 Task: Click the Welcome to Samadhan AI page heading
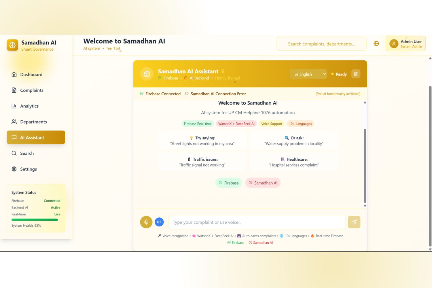pyautogui.click(x=124, y=41)
